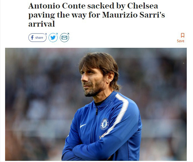Click 'Maurizio Sarri's' in the headline
Image resolution: width=193 pixels, height=162 pixels.
(133, 15)
